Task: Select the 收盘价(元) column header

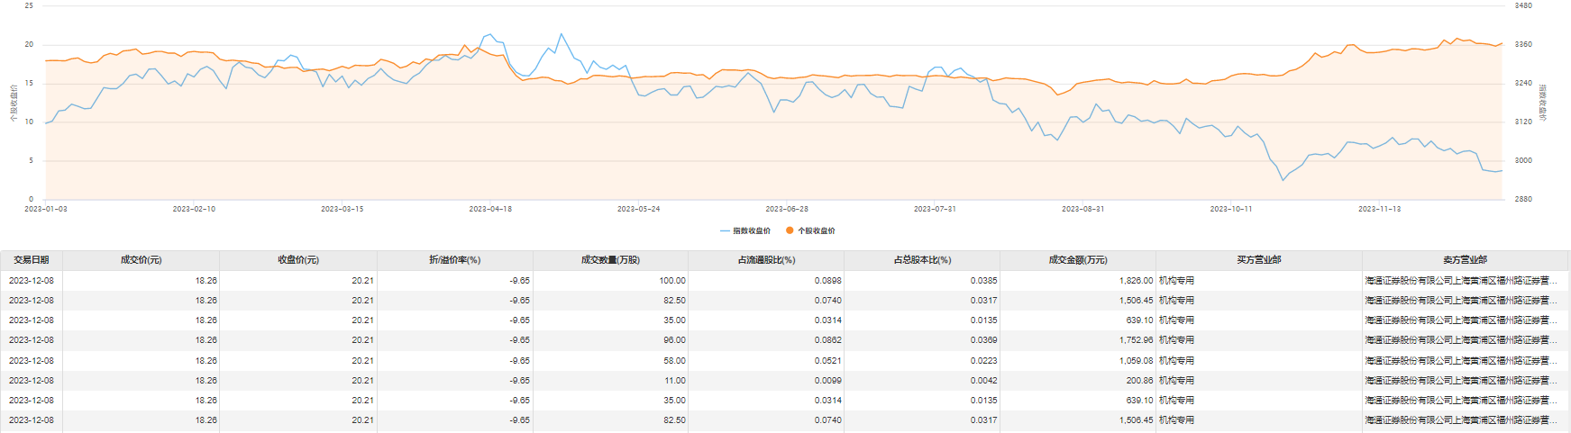Action: coord(298,260)
